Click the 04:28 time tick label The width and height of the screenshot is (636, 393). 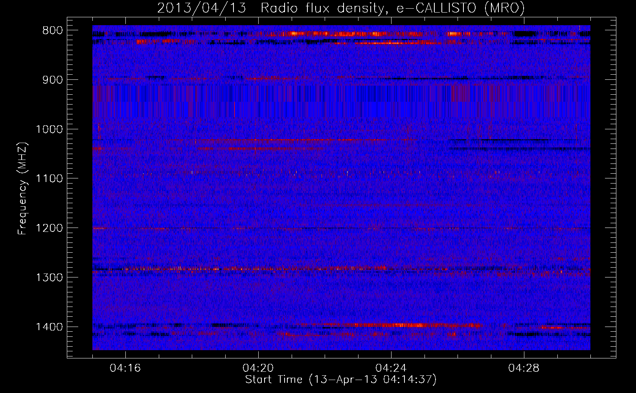(x=524, y=368)
